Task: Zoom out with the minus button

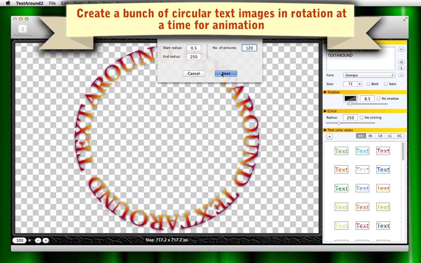Action: [x=38, y=240]
